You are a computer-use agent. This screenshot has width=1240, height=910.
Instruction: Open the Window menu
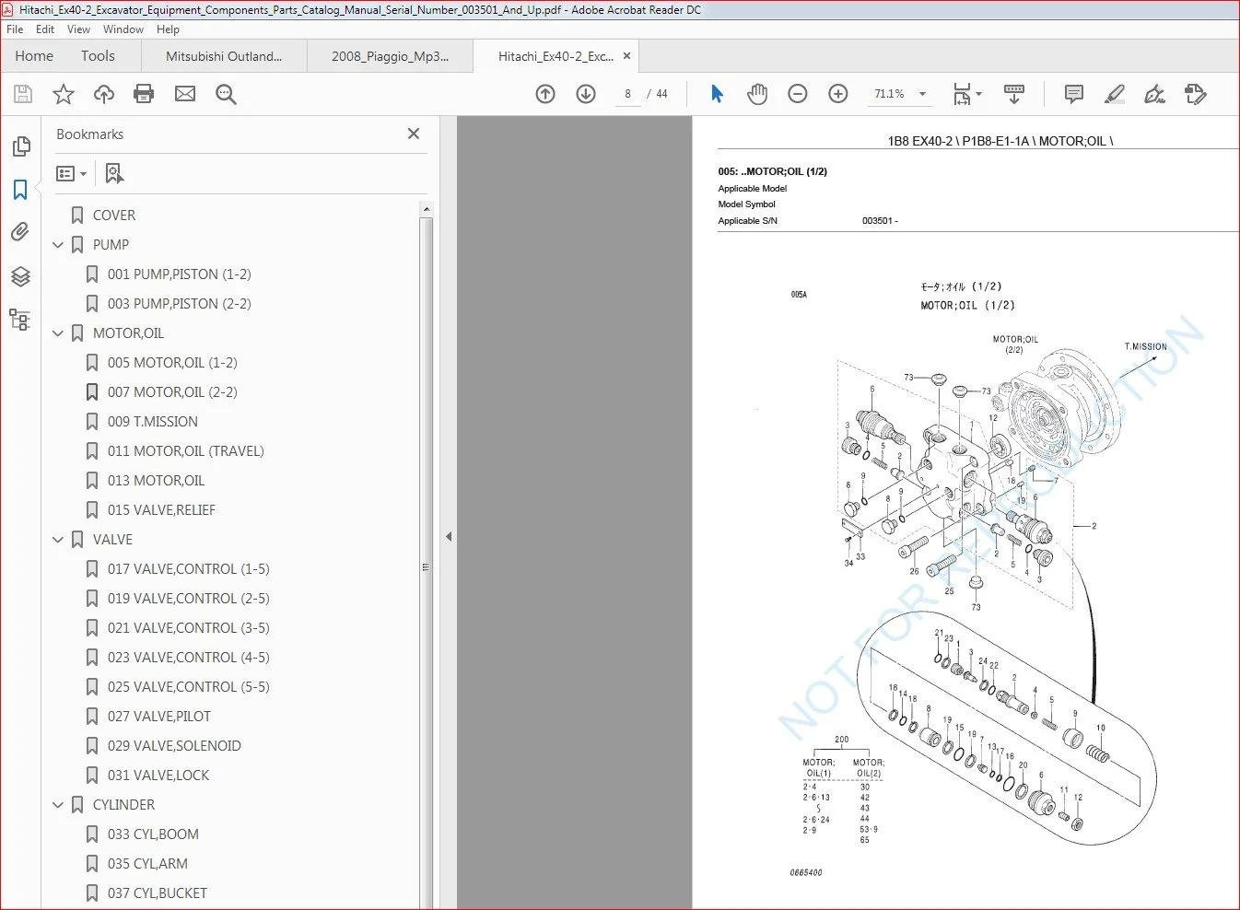tap(123, 29)
